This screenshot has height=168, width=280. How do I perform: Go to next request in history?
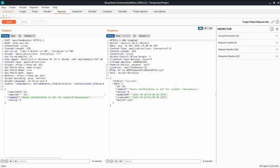[42, 22]
